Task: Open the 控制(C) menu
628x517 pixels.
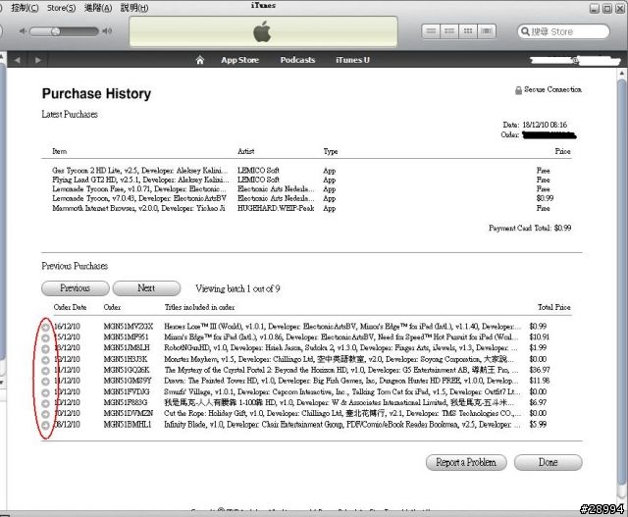Action: pos(25,8)
